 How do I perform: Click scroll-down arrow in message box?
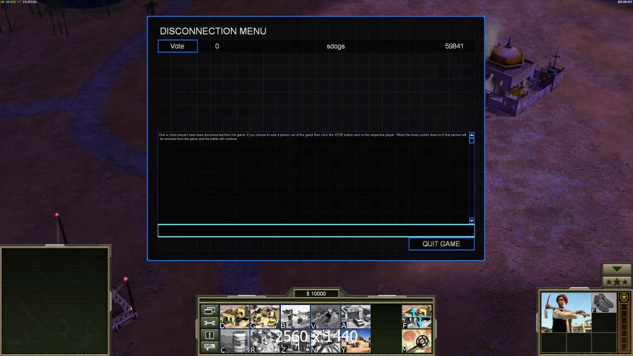471,221
